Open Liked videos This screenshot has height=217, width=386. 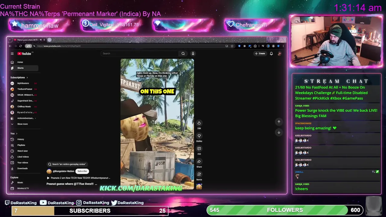point(24,157)
